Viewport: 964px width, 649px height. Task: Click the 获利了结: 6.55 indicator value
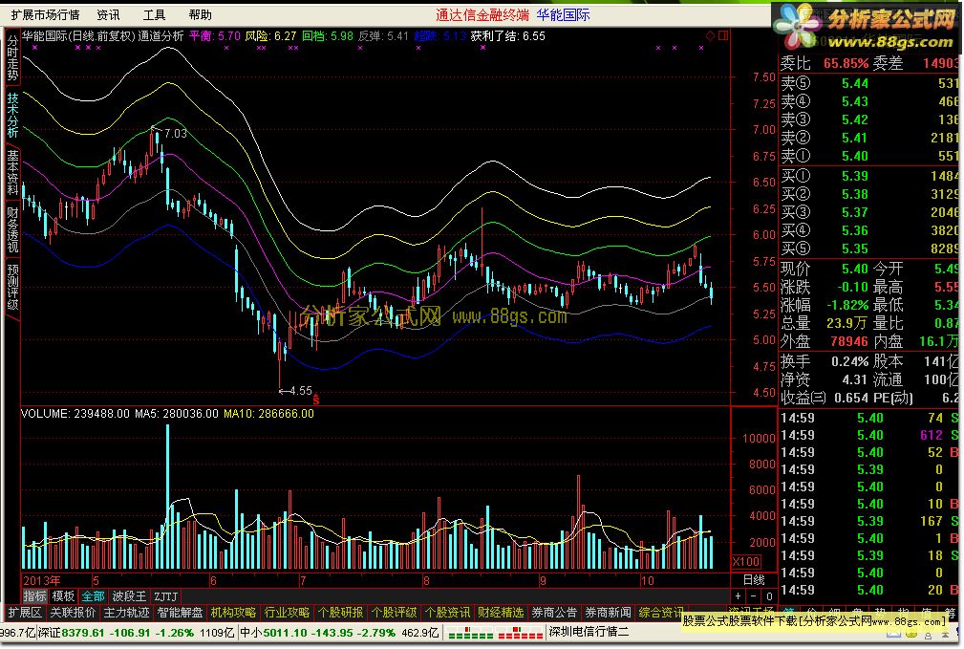(x=508, y=35)
